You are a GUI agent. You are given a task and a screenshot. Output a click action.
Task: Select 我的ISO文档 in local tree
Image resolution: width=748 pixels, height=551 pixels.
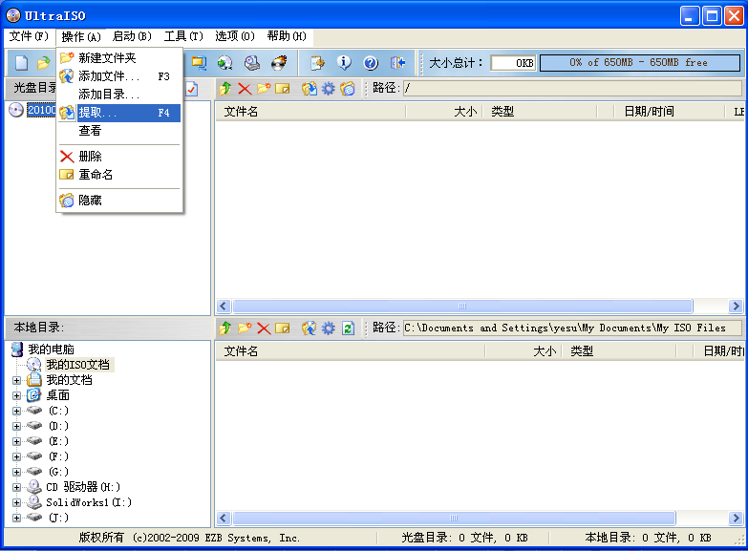click(78, 365)
